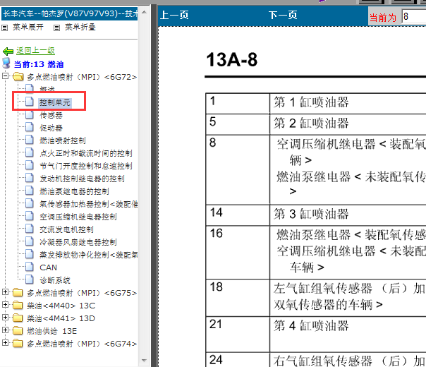The width and height of the screenshot is (426, 367).
Task: Click the folder icon of 多点燃油喷射 <6G72>
Action: pos(18,77)
